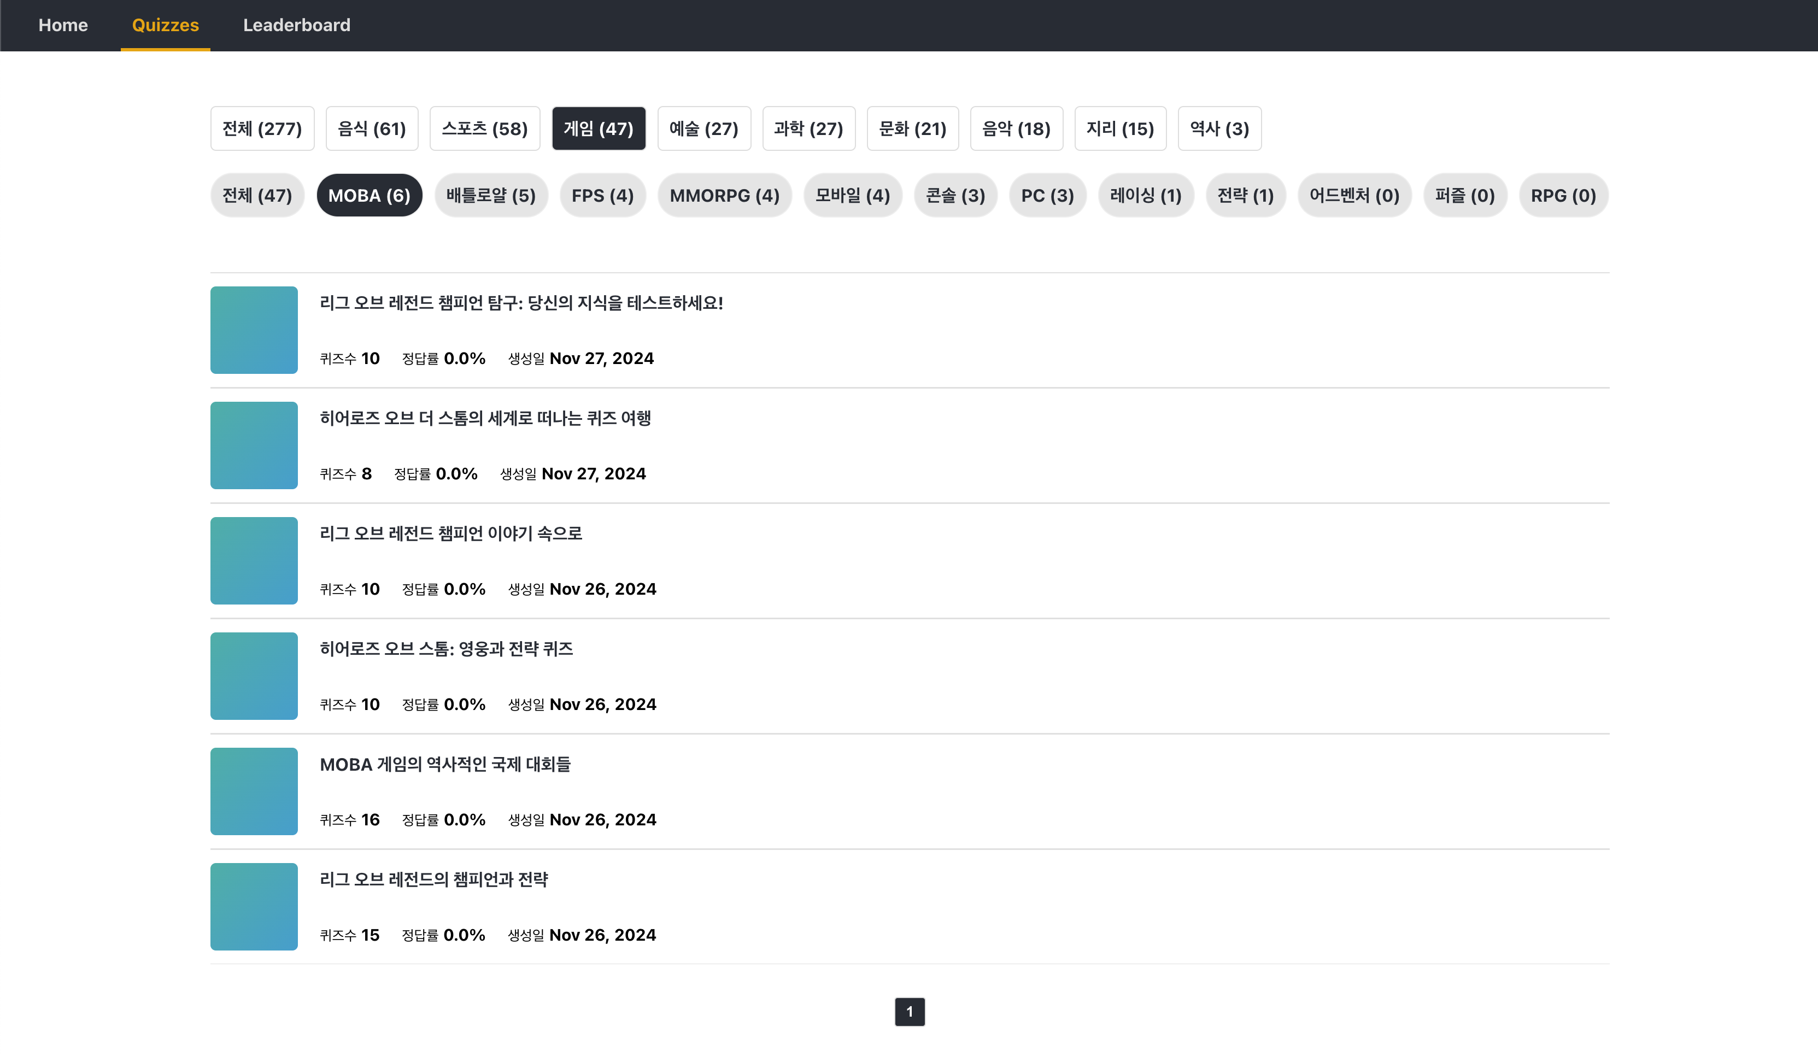Select the 모바일 (4) subcategory chip

coord(852,196)
